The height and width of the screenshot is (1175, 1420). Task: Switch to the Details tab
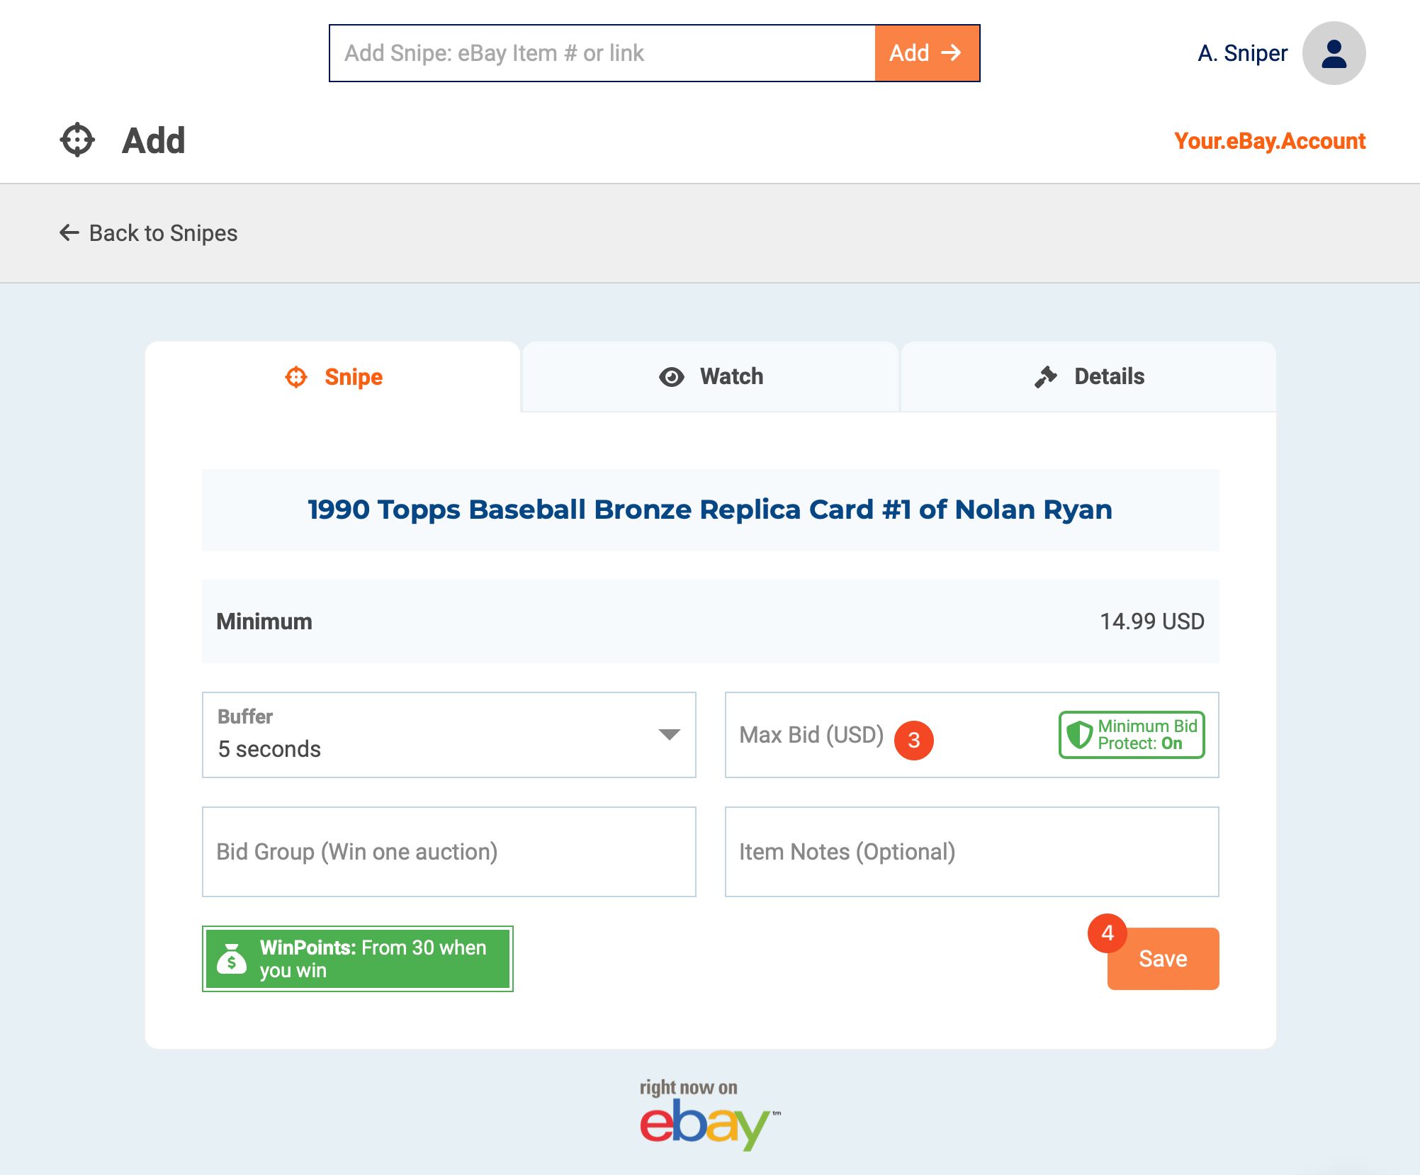(x=1088, y=376)
